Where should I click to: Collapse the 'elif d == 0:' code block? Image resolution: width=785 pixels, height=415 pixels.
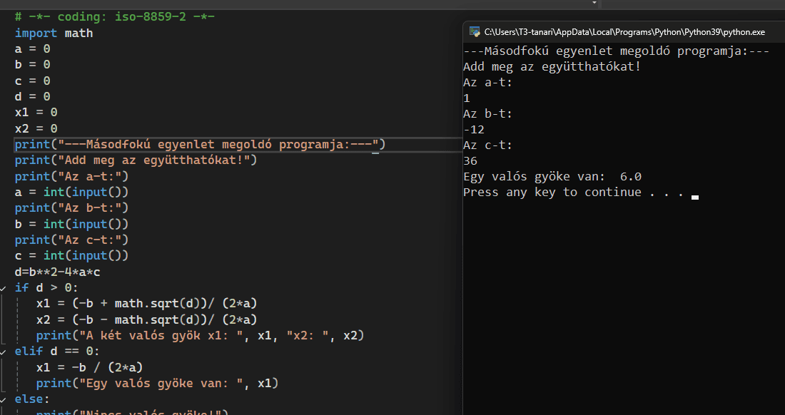[x=4, y=352]
